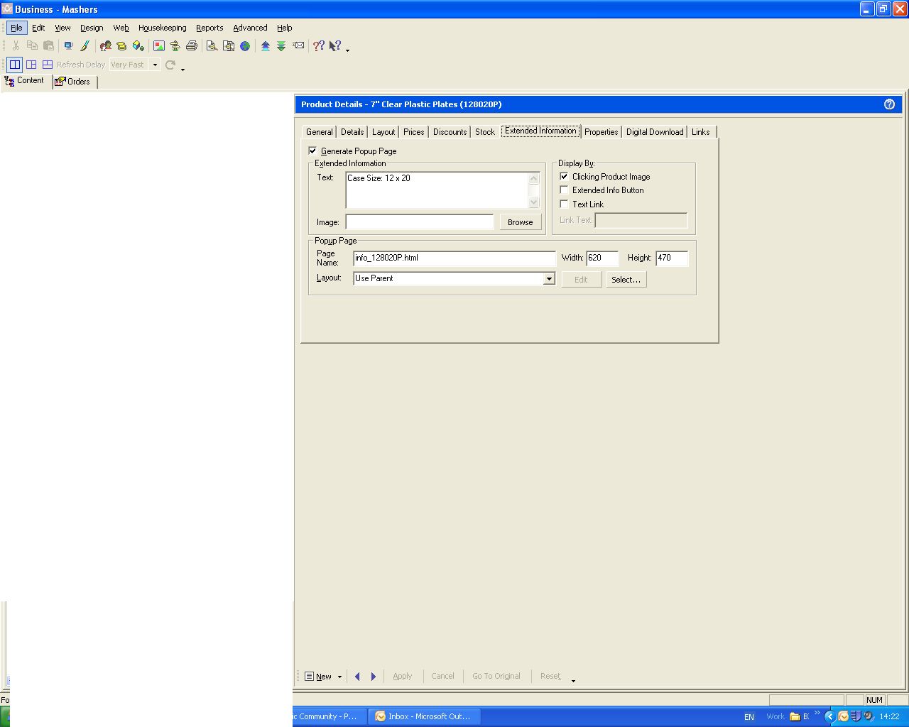
Task: Open the Housekeeping menu
Action: click(x=162, y=28)
